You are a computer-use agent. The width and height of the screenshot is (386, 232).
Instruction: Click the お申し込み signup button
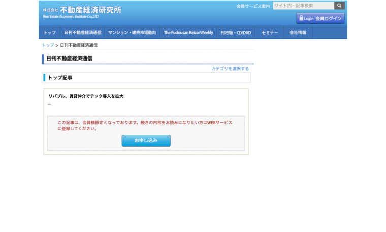[146, 140]
